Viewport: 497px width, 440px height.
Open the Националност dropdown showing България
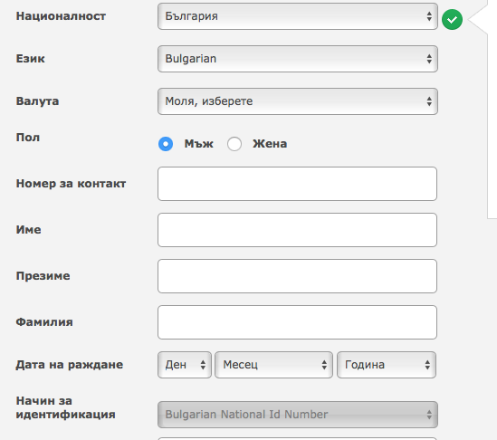click(298, 16)
